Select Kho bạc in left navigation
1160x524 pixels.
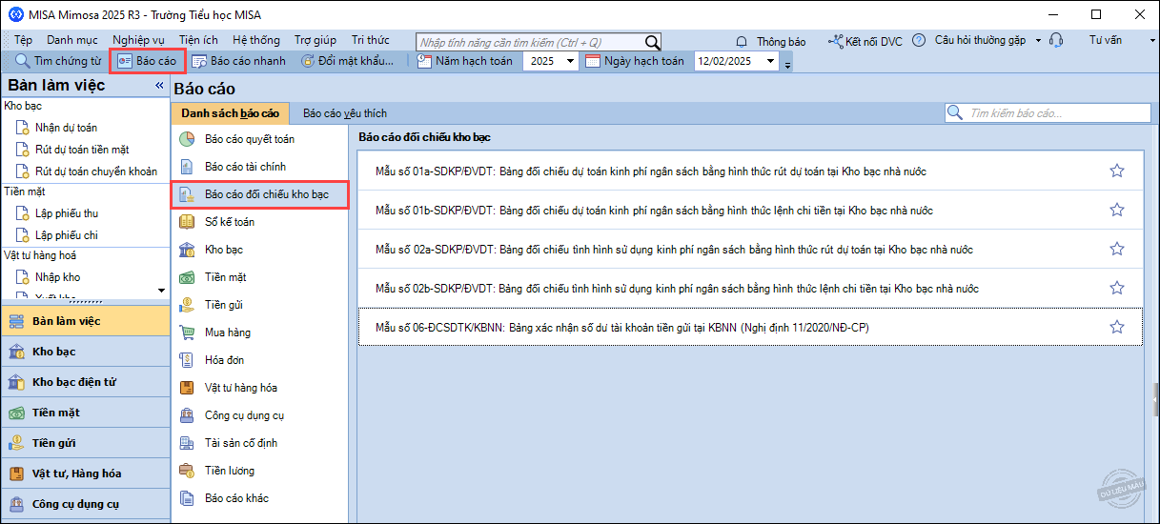tap(85, 352)
